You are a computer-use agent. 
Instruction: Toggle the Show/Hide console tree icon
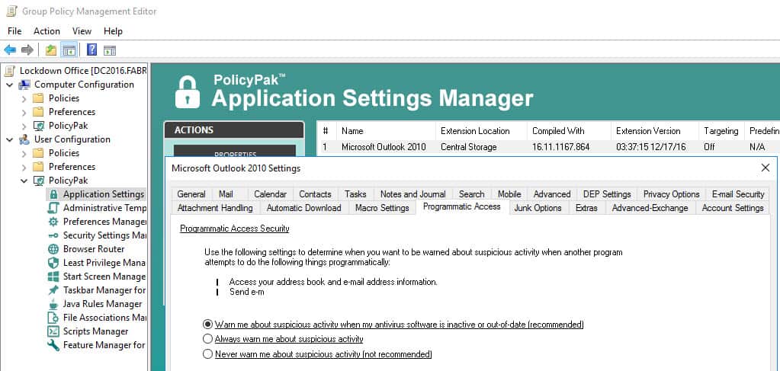69,50
